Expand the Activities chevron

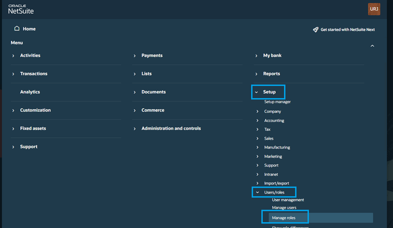13,56
